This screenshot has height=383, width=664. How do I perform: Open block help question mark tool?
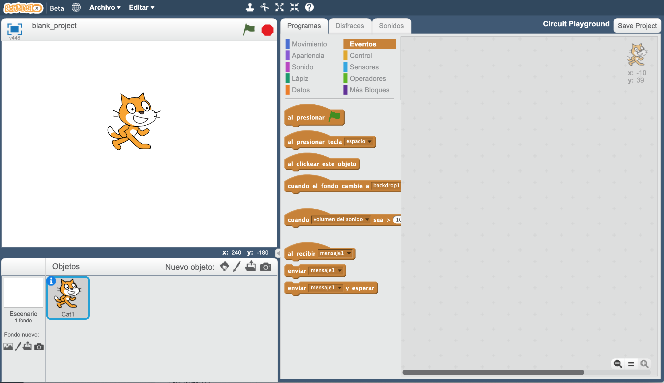pyautogui.click(x=309, y=7)
